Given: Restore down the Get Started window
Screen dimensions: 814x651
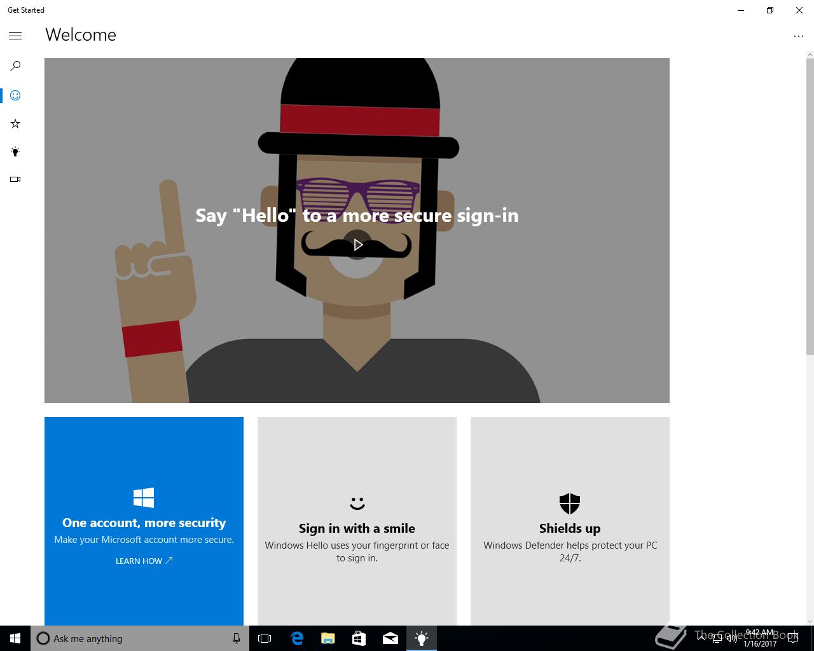Looking at the screenshot, I should (x=769, y=10).
